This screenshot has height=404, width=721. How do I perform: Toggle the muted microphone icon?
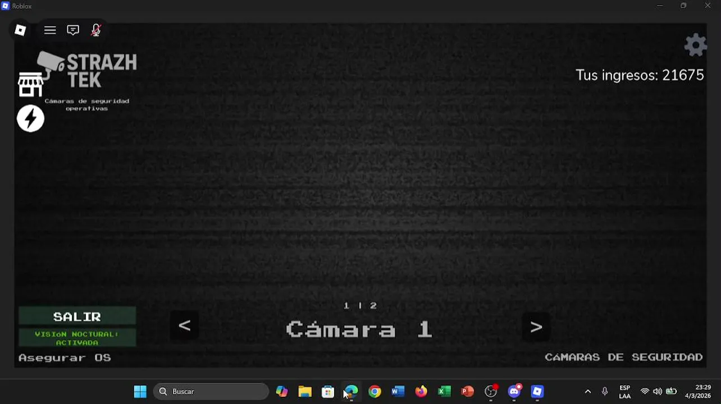click(x=96, y=30)
